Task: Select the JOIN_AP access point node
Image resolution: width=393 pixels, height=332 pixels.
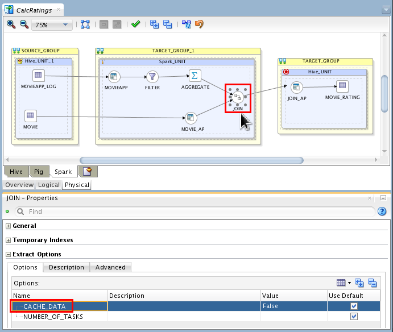Action: [x=296, y=87]
